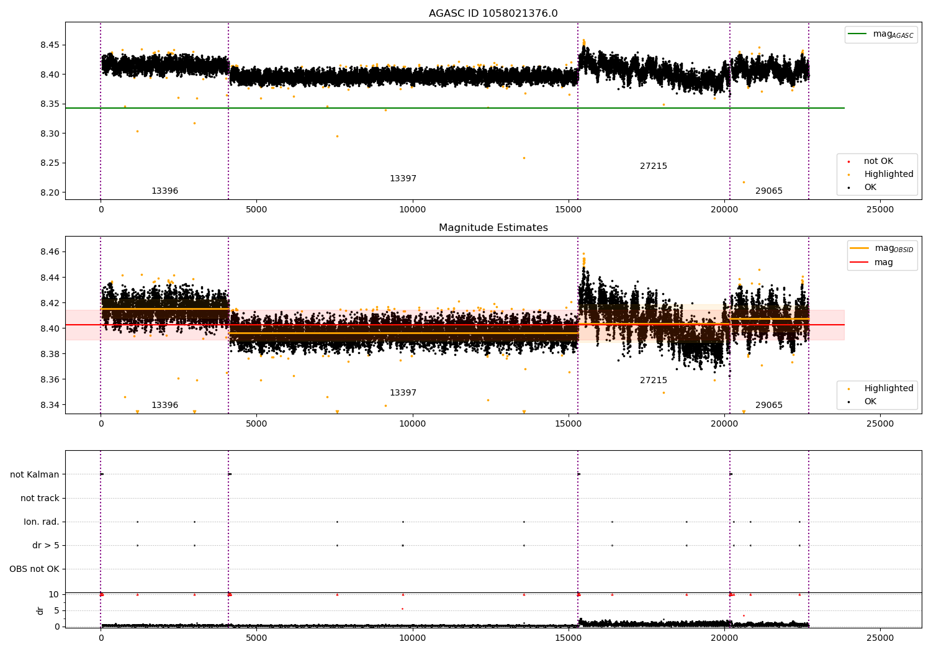This screenshot has width=931, height=652.
Task: Click the 8.35 y-axis tick label
Action: [x=49, y=104]
